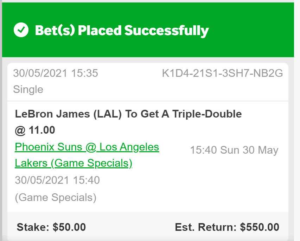Open the "Phoenix Suns @ Los Angeles" link
Image resolution: width=300 pixels, height=241 pixels.
click(87, 147)
